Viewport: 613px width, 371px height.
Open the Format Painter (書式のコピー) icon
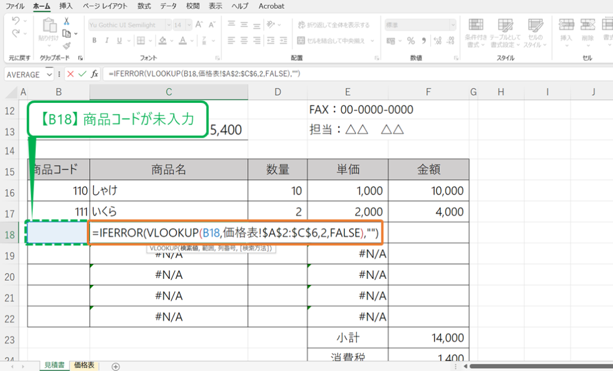(x=66, y=45)
